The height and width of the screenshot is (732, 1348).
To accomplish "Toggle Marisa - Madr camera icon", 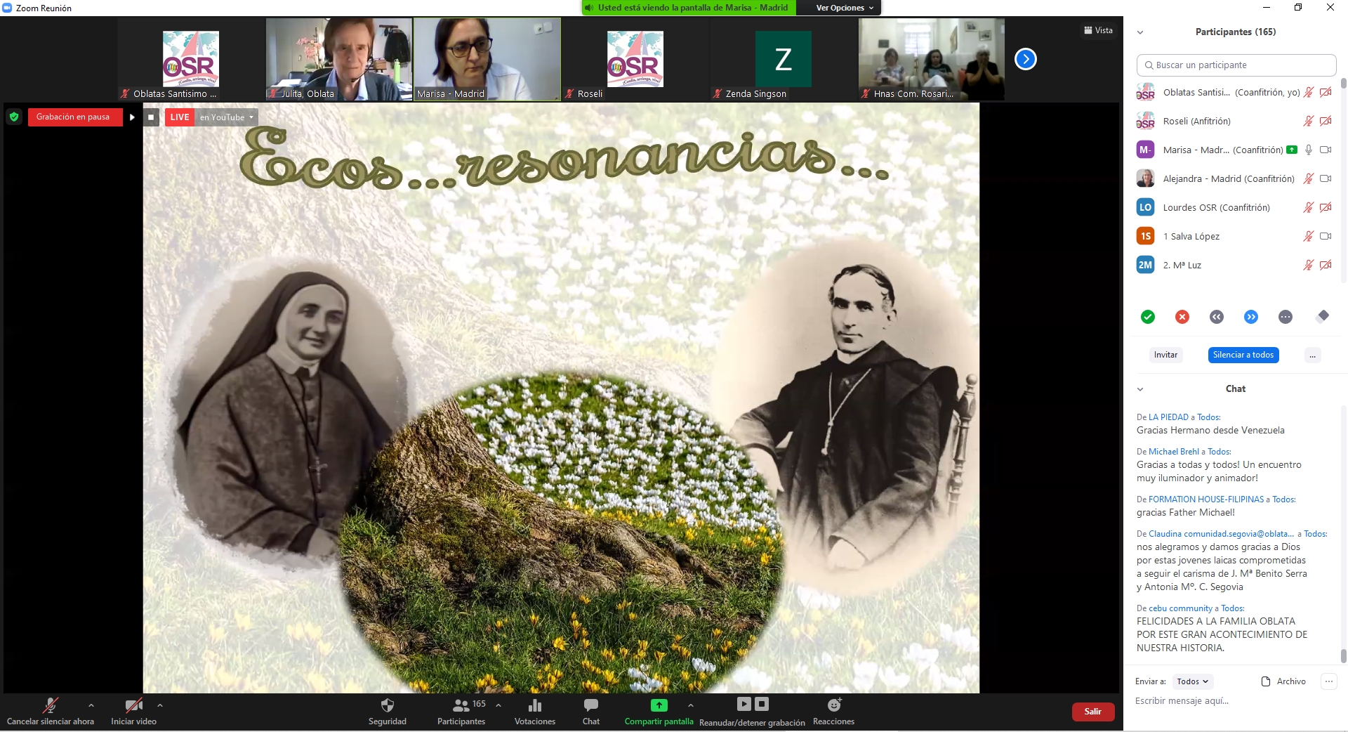I will click(x=1326, y=150).
